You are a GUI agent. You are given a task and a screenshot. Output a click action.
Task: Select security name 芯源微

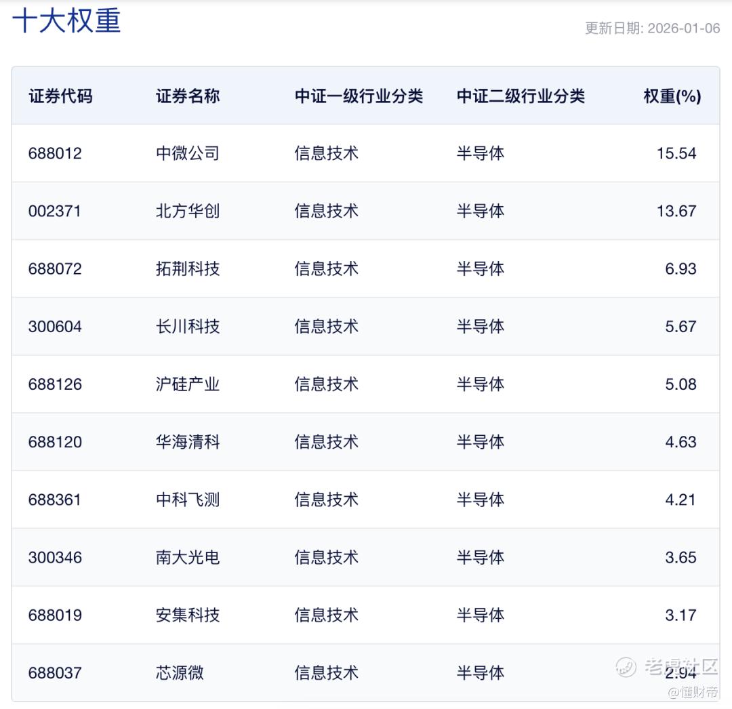180,673
